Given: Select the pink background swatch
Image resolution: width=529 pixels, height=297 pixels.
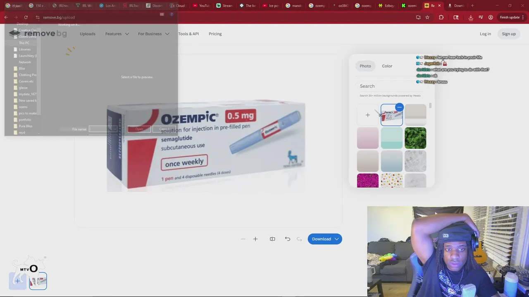Looking at the screenshot, I should click(367, 138).
